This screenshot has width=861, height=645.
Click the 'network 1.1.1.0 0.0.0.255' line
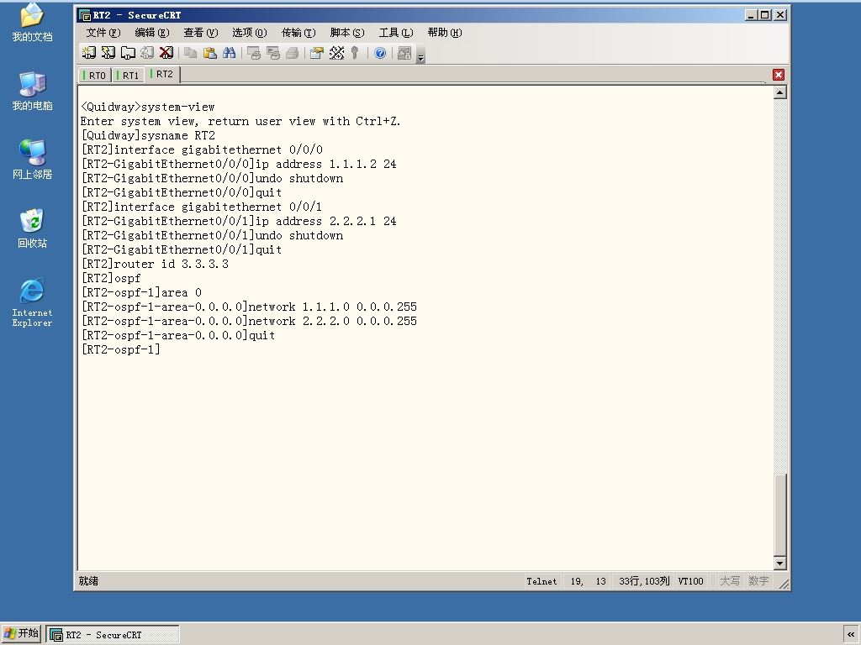coord(249,307)
